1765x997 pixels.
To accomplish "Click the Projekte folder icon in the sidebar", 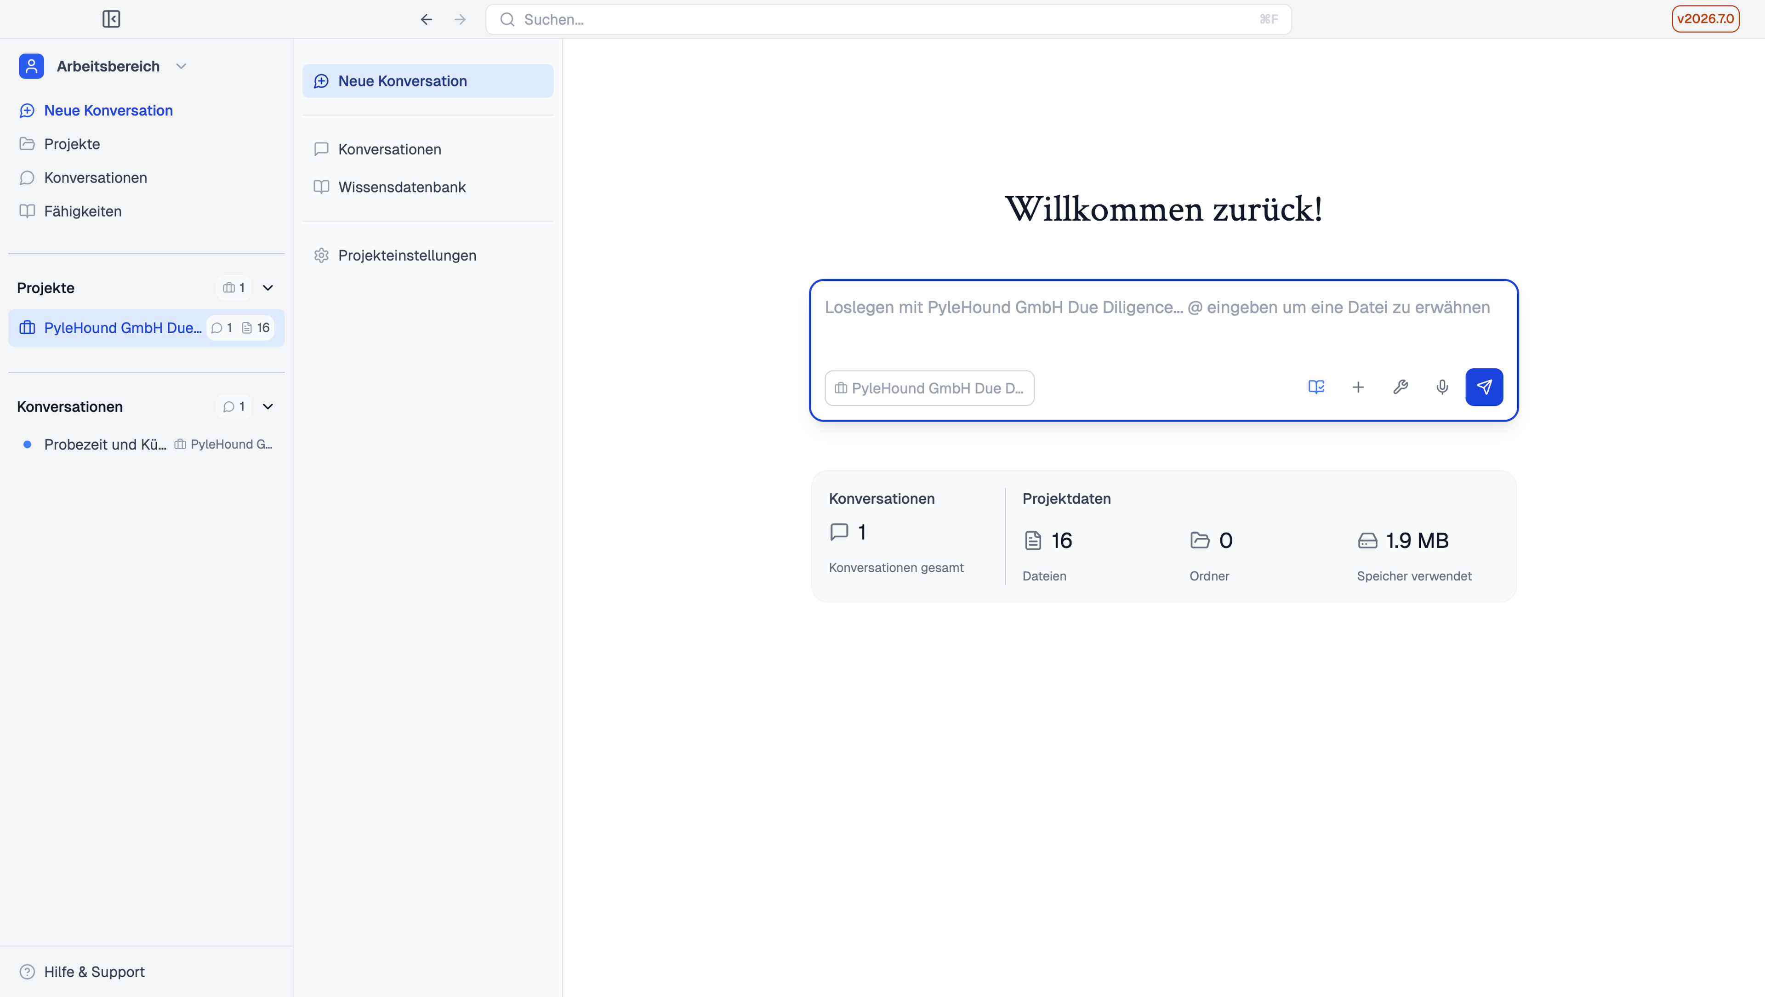I will pyautogui.click(x=28, y=144).
